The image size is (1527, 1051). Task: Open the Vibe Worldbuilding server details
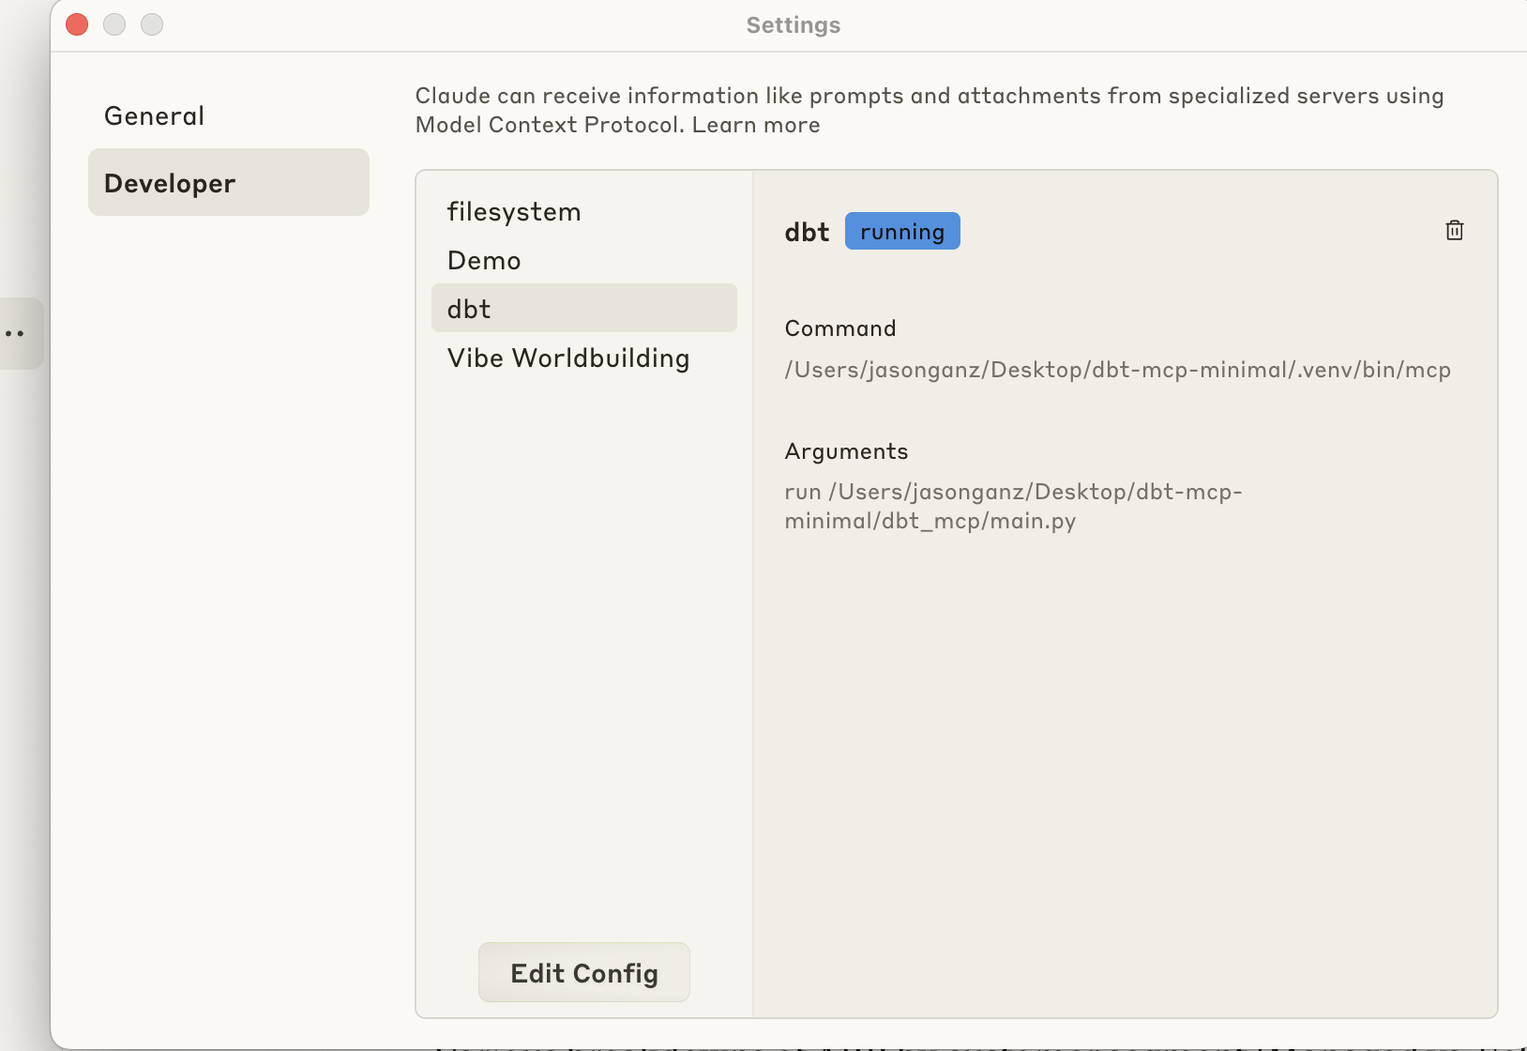pyautogui.click(x=567, y=358)
